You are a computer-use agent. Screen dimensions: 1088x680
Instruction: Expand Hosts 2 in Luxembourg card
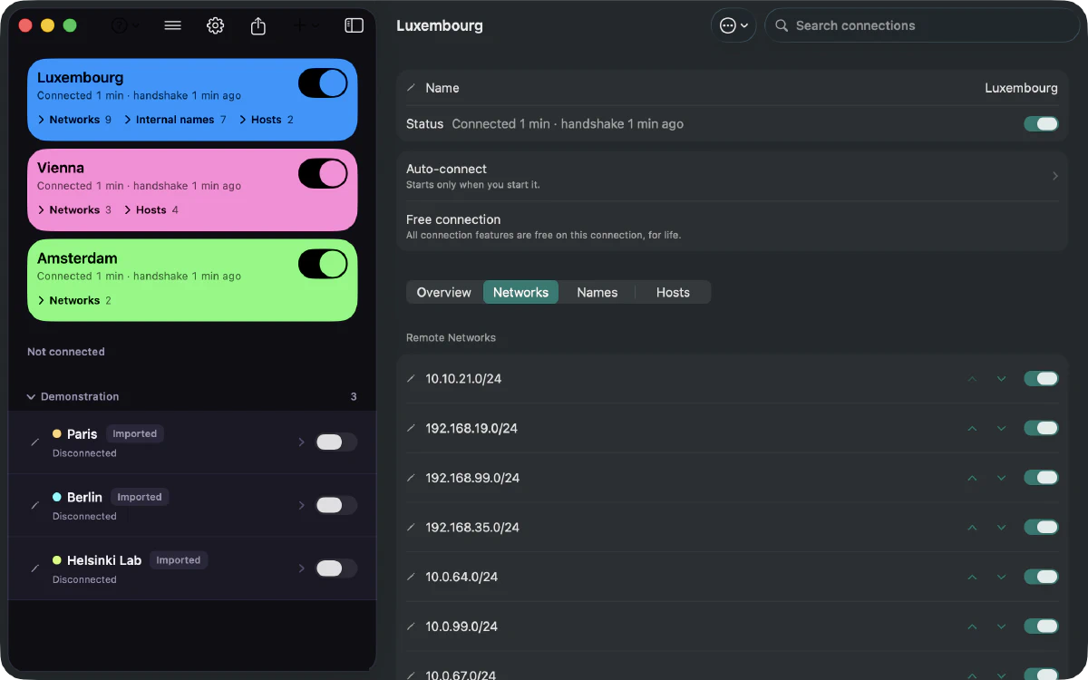[x=267, y=120]
